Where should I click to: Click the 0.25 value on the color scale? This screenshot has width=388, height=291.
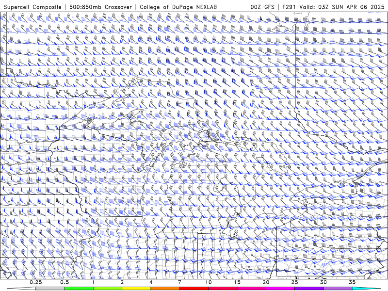pos(36,282)
